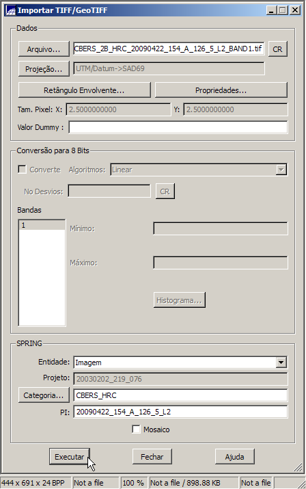Click the window resize grip corner

pyautogui.click(x=298, y=466)
